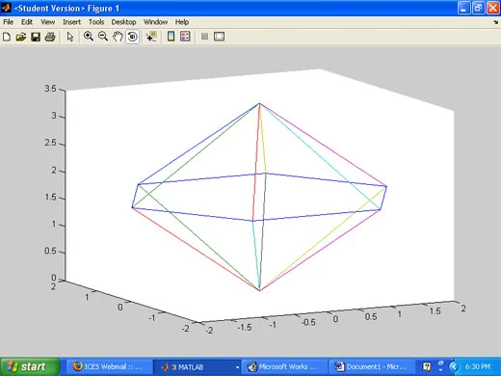This screenshot has width=501, height=376.
Task: Insert Legend using toolbar icon
Action: 185,37
